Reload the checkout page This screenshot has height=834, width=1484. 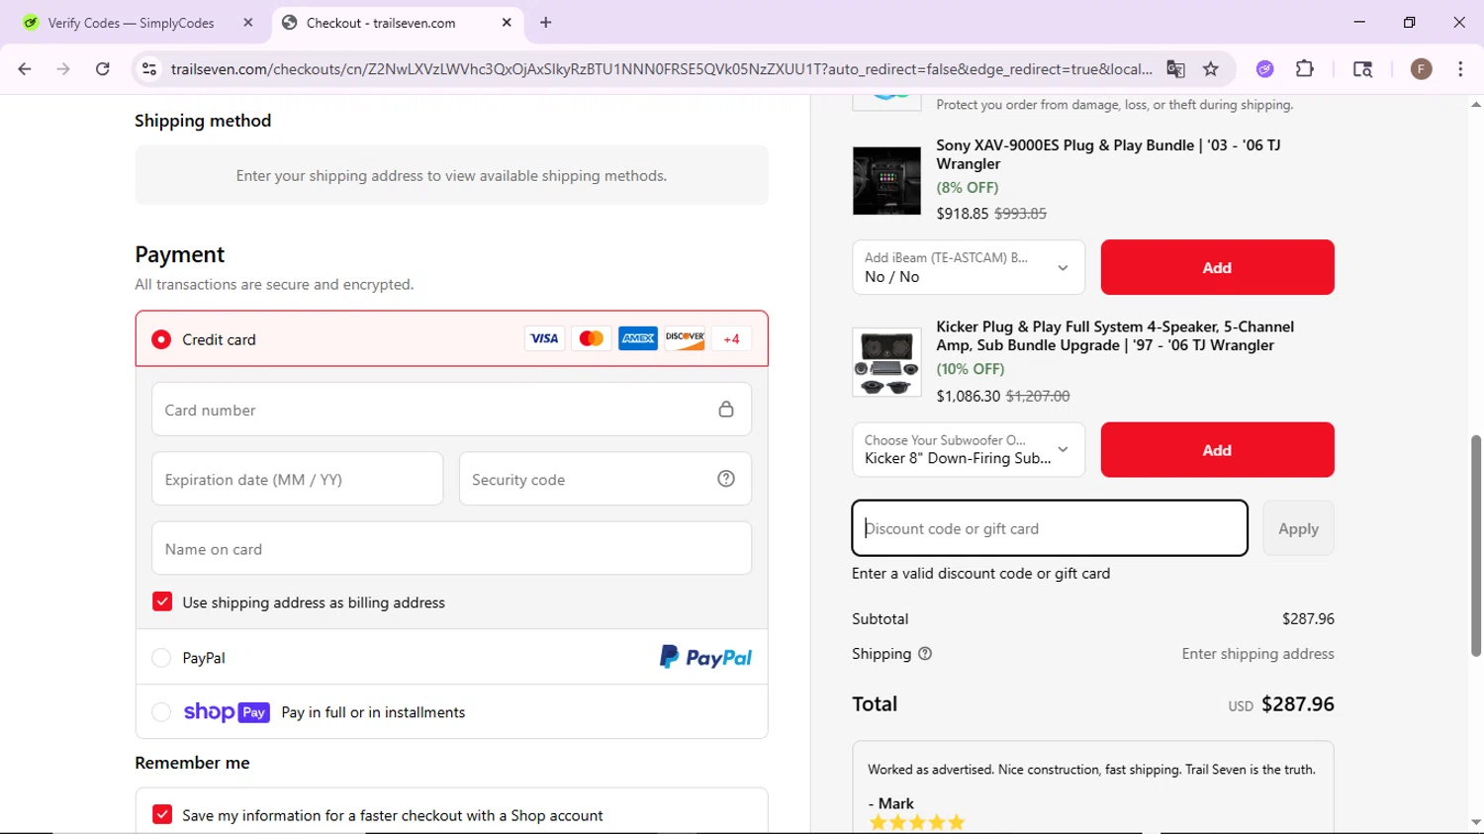click(x=103, y=69)
